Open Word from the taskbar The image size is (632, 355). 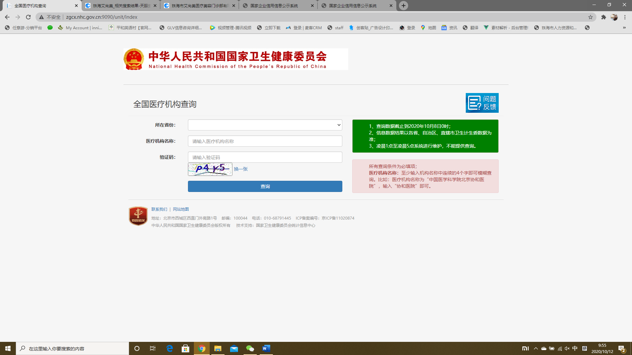(266, 348)
